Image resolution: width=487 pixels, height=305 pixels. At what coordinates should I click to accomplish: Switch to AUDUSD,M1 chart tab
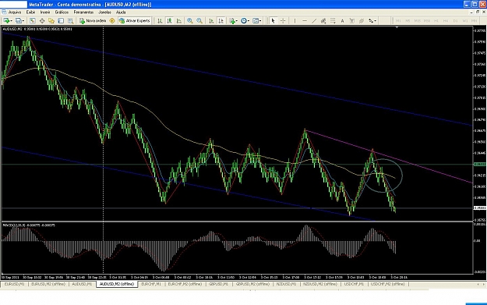(82, 284)
